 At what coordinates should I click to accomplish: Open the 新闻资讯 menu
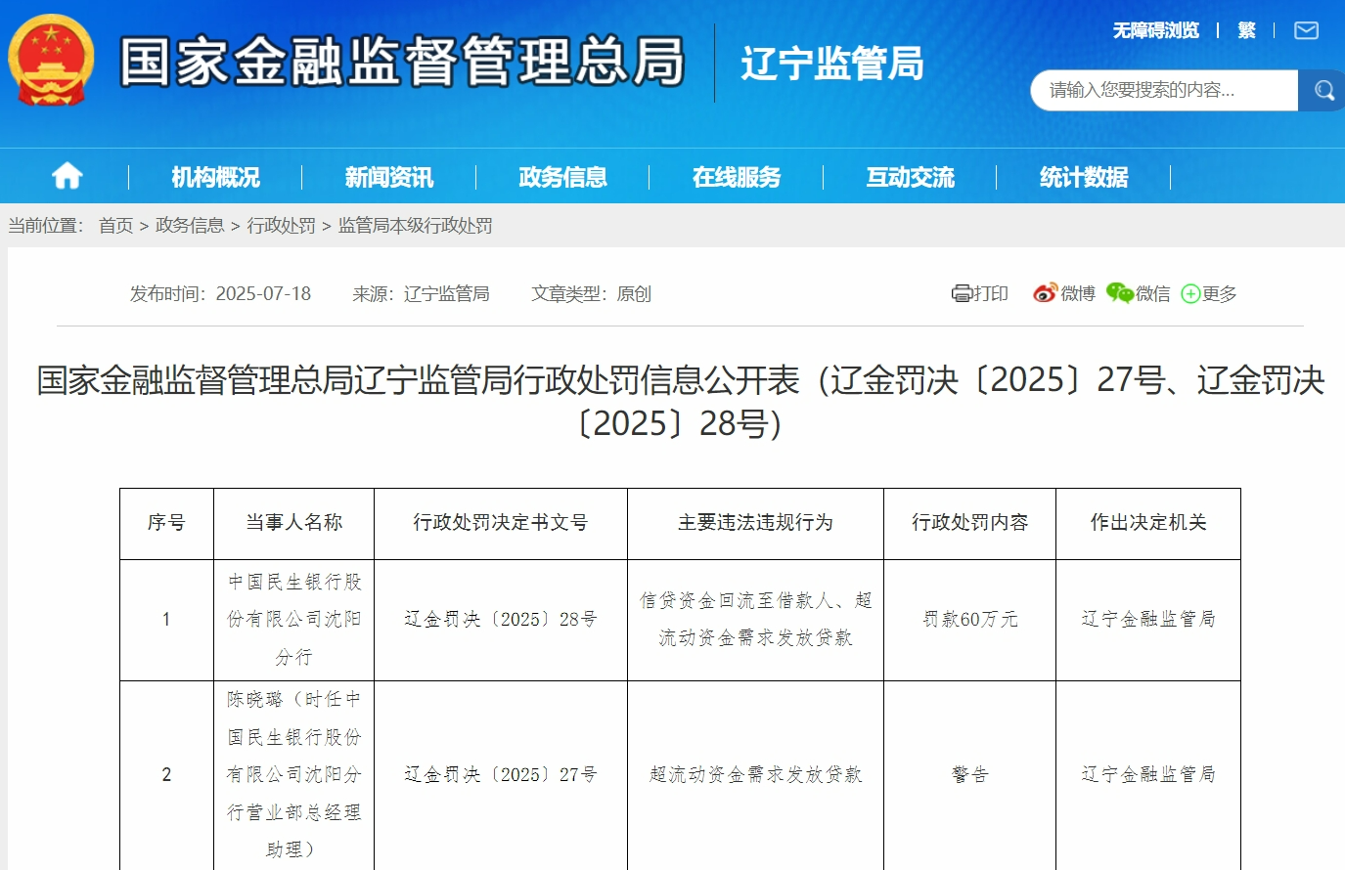pos(388,177)
